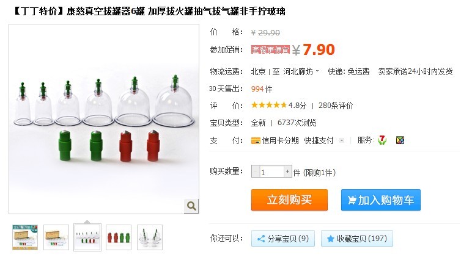Click the credit card installment icon
The width and height of the screenshot is (461, 260).
(256, 141)
